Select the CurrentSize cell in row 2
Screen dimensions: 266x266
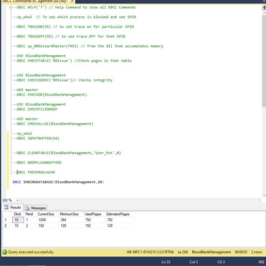pyautogui.click(x=47, y=226)
